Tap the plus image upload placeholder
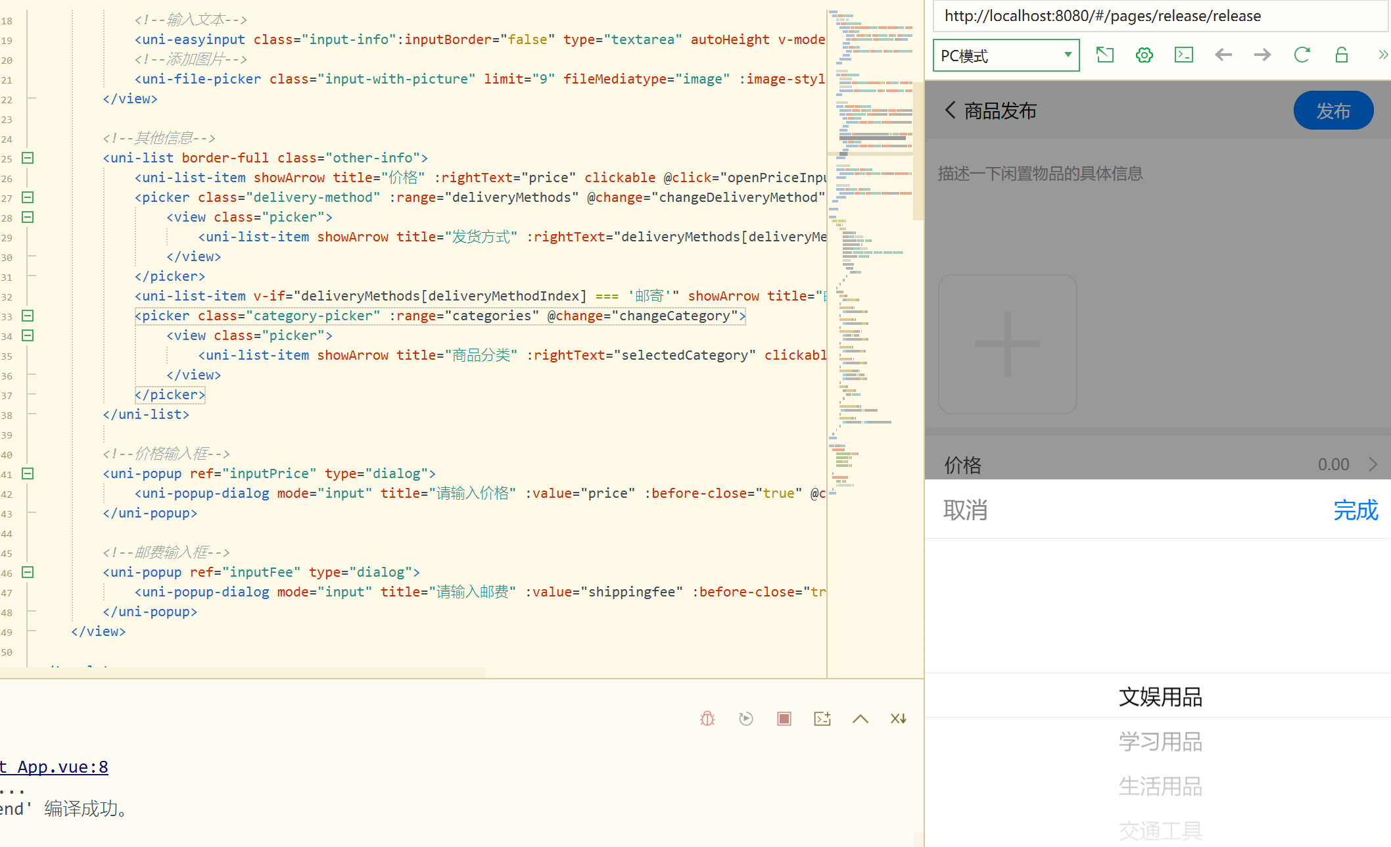The image size is (1391, 847). click(1007, 344)
